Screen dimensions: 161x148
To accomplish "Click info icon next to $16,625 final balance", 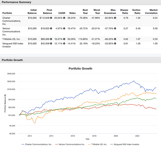I will [x=51, y=28].
